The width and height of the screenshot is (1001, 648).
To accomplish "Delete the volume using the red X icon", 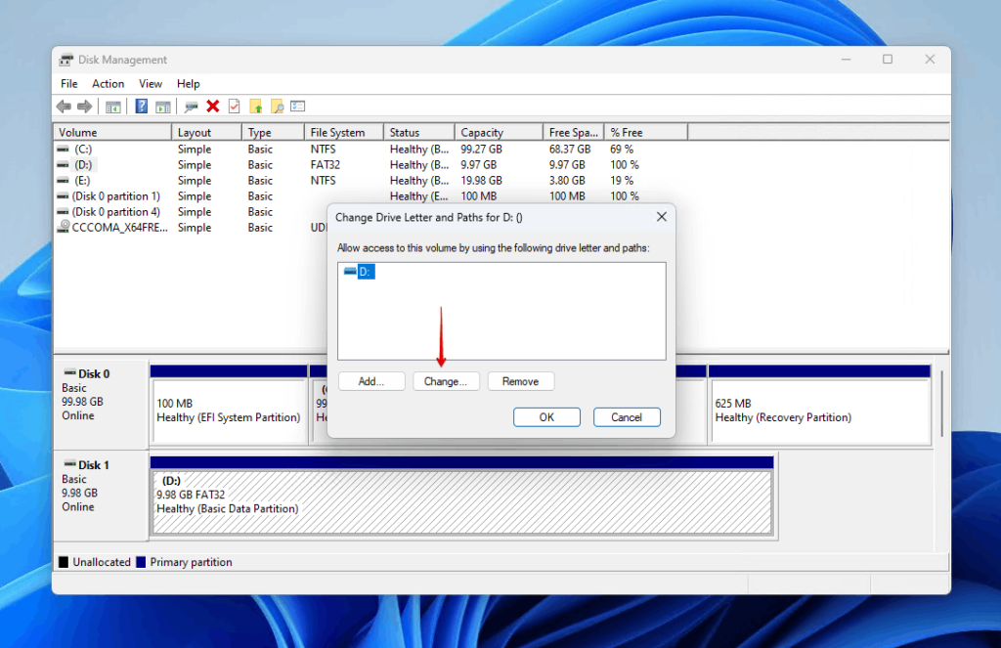I will click(211, 106).
